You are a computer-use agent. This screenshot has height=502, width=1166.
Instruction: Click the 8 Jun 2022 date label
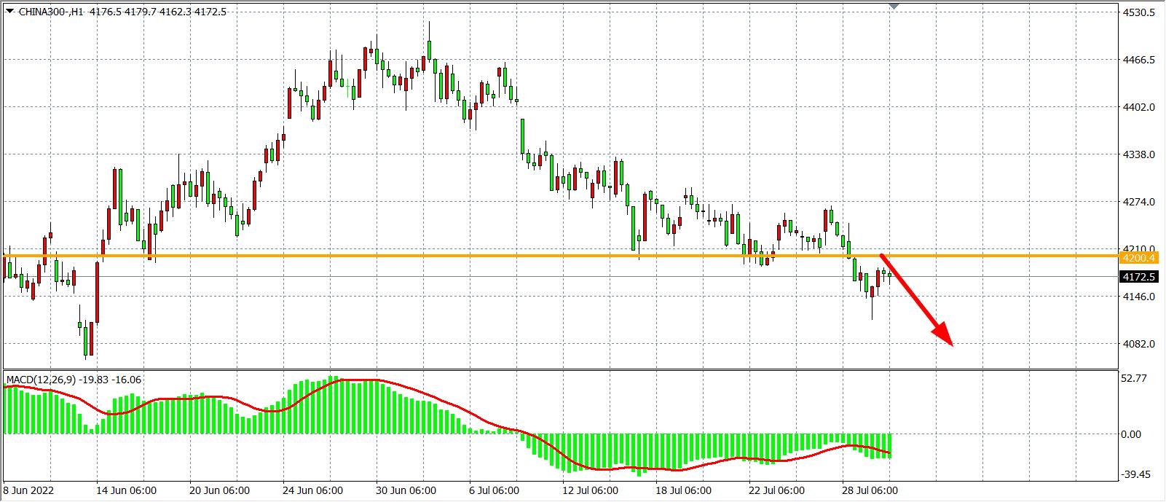tap(29, 490)
